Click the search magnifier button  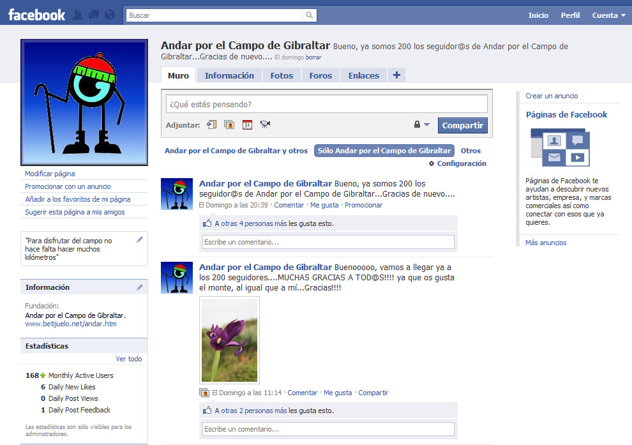click(309, 15)
